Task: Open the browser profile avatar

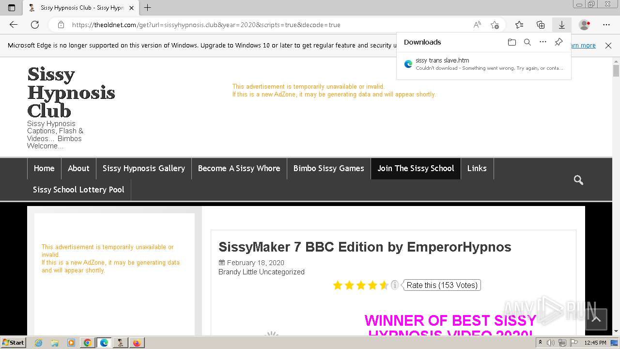Action: (585, 25)
